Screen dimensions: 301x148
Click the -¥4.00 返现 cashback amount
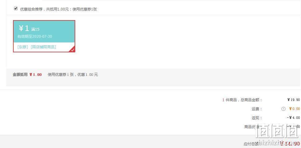click(293, 118)
